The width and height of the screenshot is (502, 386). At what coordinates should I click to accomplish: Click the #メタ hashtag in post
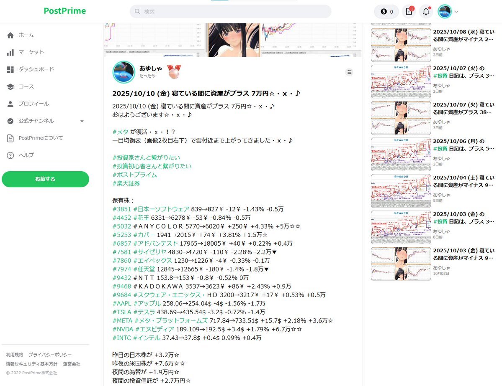[121, 132]
